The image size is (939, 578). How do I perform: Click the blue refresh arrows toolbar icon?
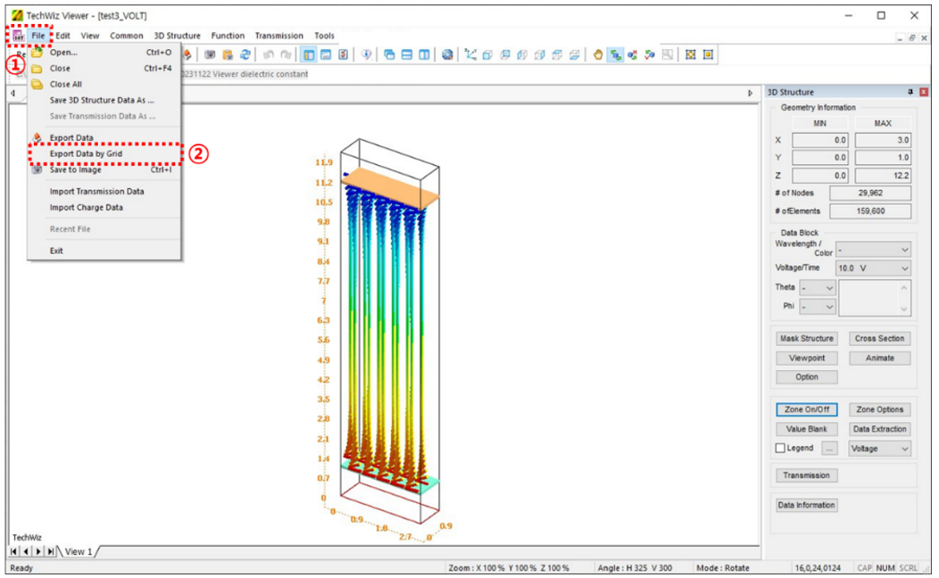[245, 54]
